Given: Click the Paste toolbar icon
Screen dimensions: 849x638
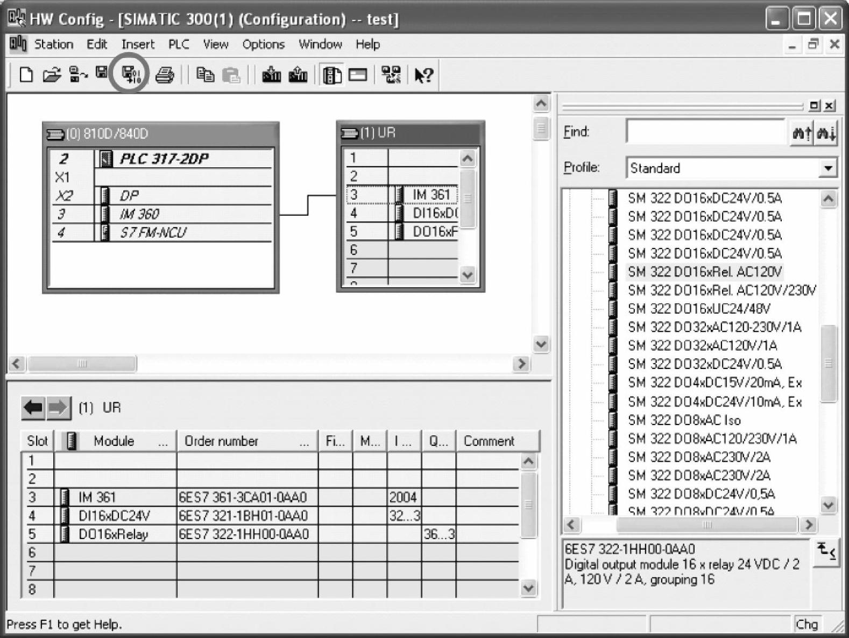Looking at the screenshot, I should coord(231,75).
